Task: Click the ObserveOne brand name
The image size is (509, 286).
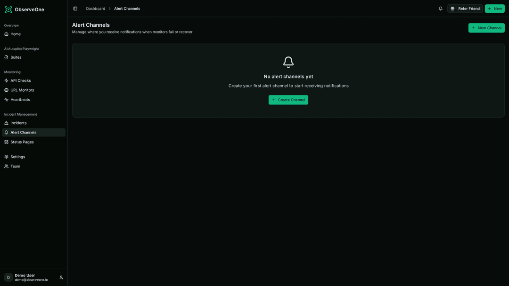Action: [30, 10]
